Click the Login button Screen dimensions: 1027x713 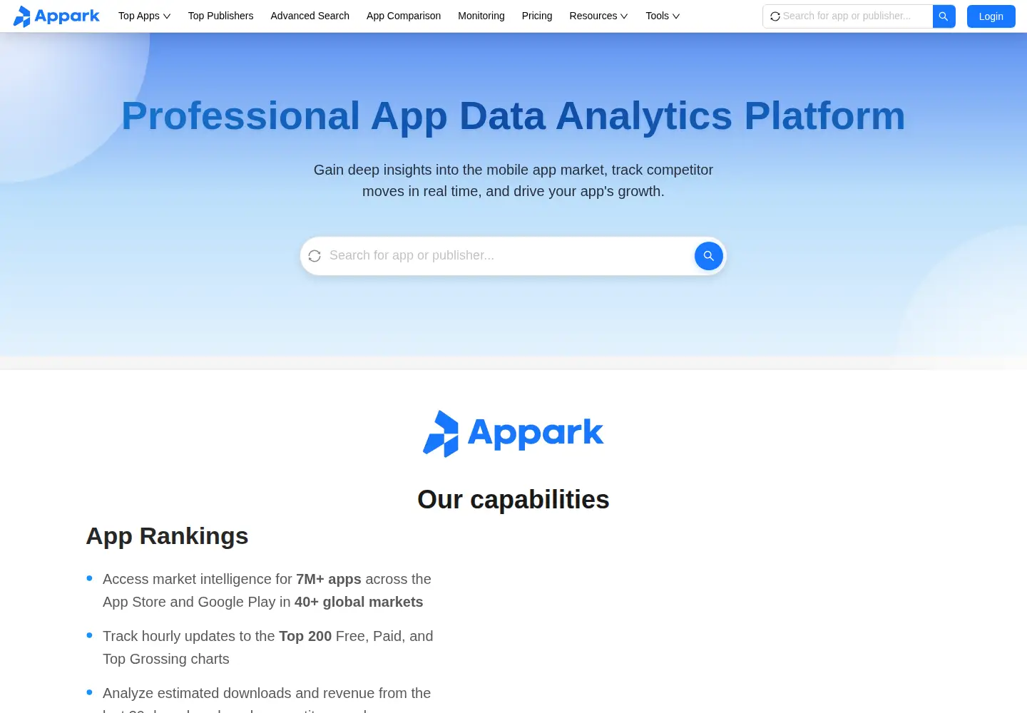[x=991, y=16]
